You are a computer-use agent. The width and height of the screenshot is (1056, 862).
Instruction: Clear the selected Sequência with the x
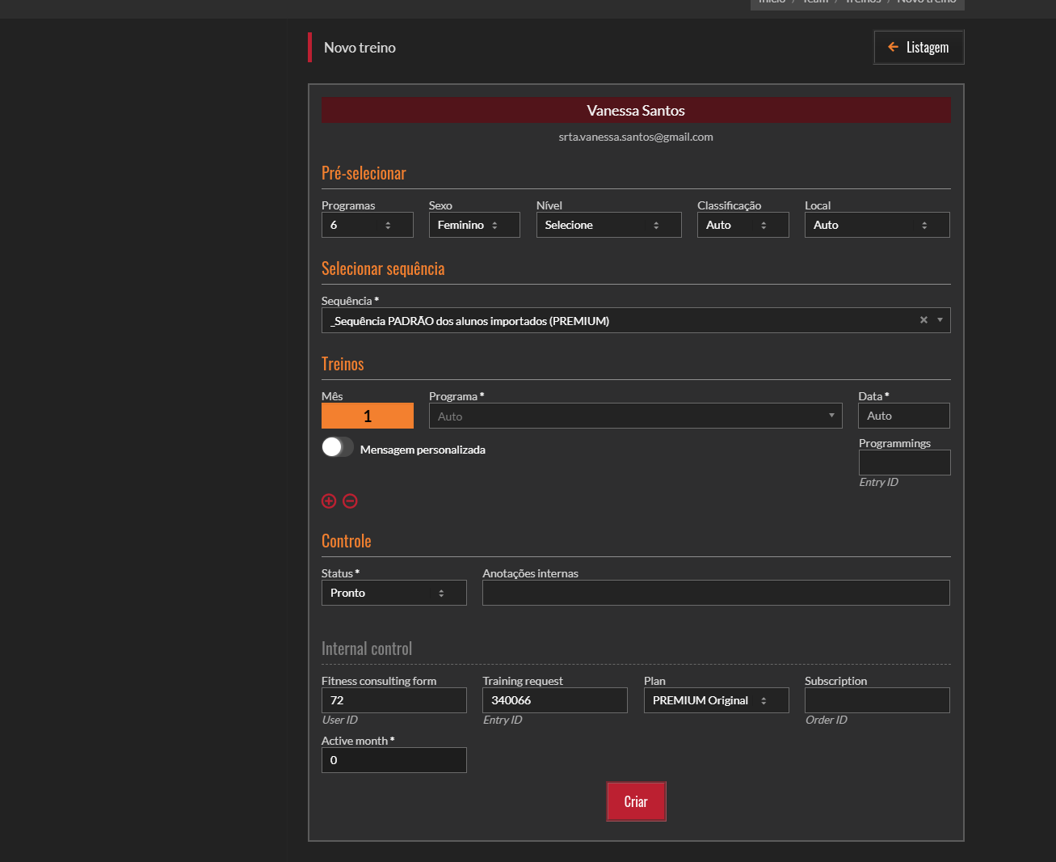[923, 320]
